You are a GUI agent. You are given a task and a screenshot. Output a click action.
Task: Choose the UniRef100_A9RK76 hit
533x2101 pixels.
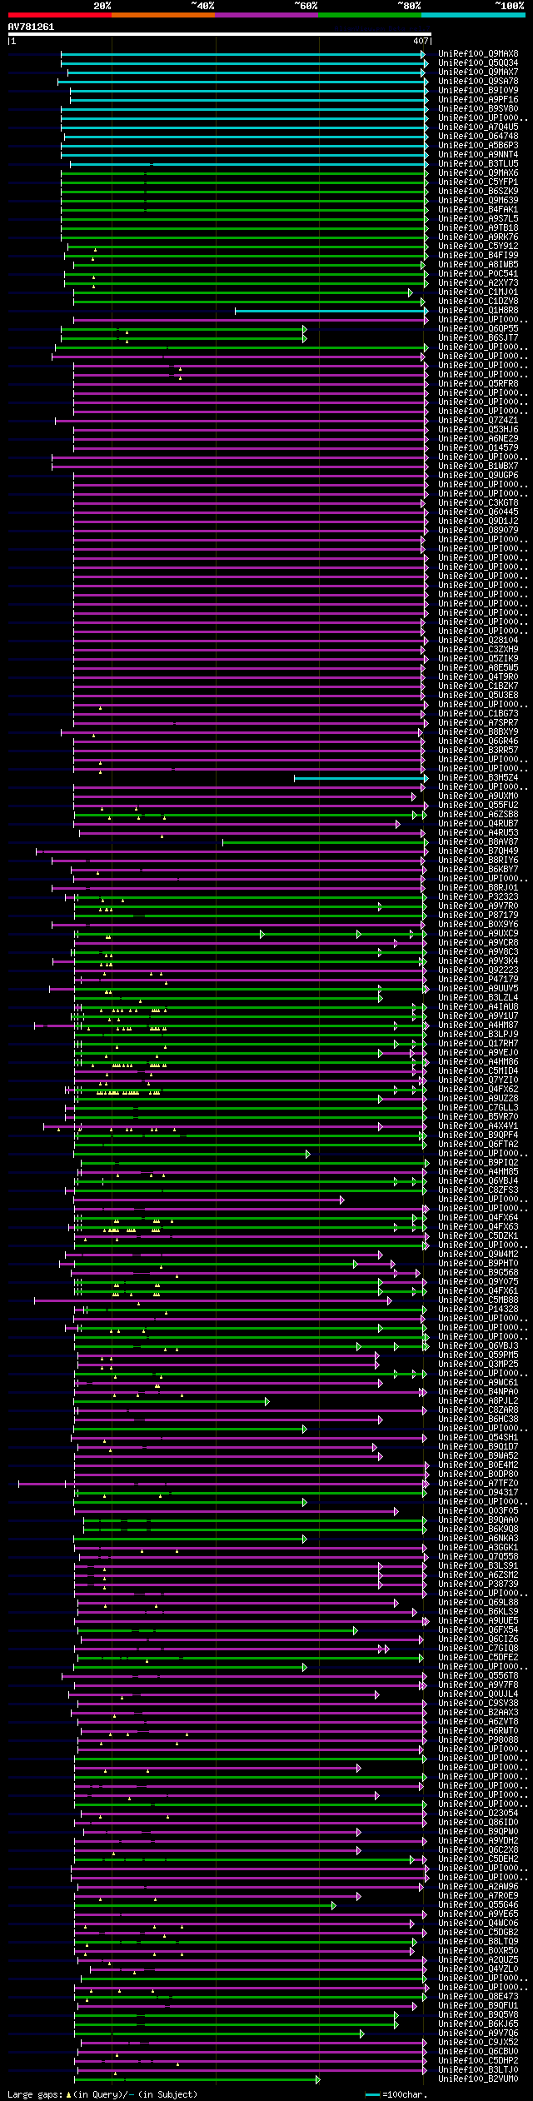(478, 237)
